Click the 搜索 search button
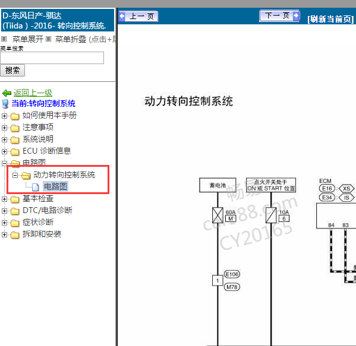The width and height of the screenshot is (356, 346). point(12,70)
